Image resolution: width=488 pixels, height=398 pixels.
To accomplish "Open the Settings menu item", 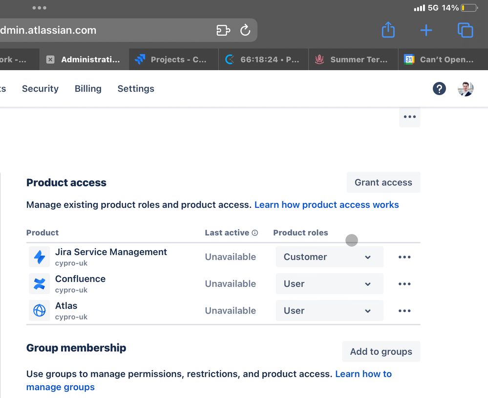I will pos(136,89).
